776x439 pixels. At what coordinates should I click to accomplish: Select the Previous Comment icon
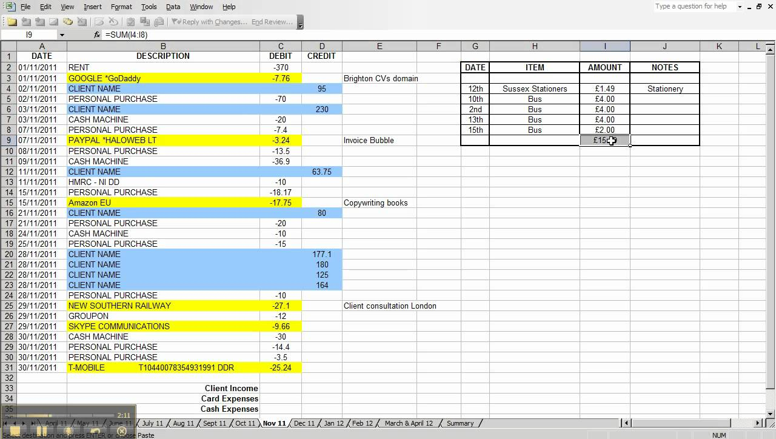(26, 22)
